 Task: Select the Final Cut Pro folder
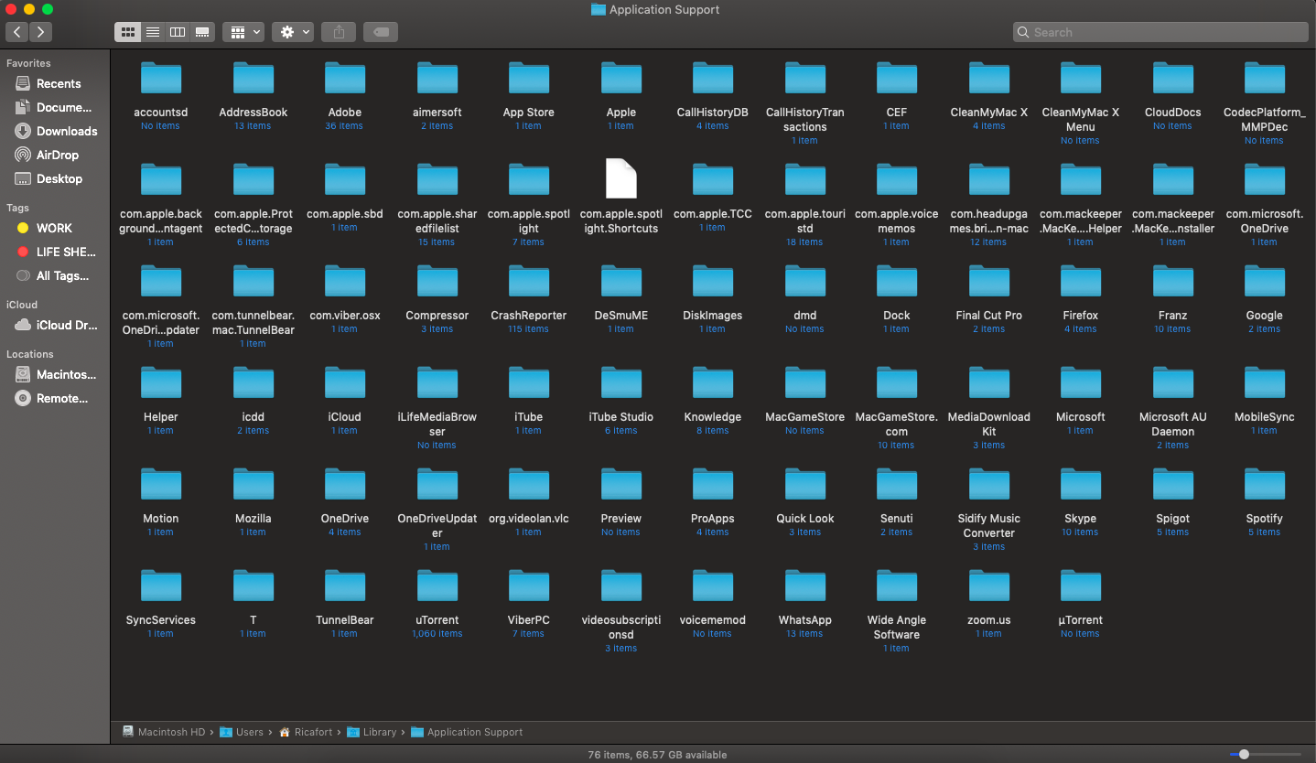pyautogui.click(x=989, y=282)
